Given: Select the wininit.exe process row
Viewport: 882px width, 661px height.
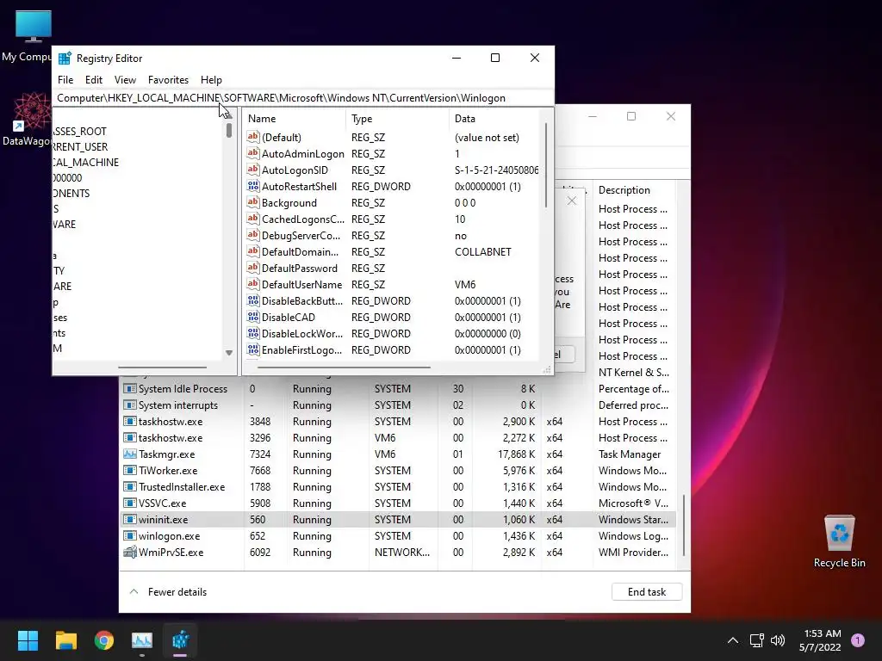Looking at the screenshot, I should (398, 519).
